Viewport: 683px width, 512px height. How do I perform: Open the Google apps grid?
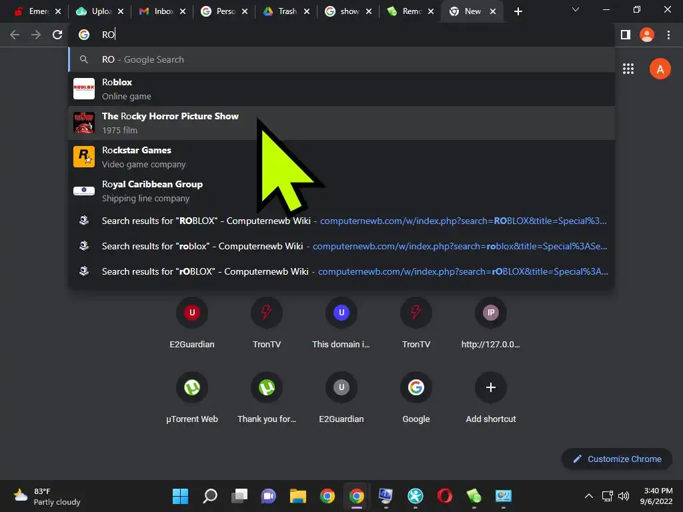[628, 69]
